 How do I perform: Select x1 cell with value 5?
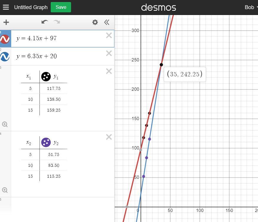point(30,88)
